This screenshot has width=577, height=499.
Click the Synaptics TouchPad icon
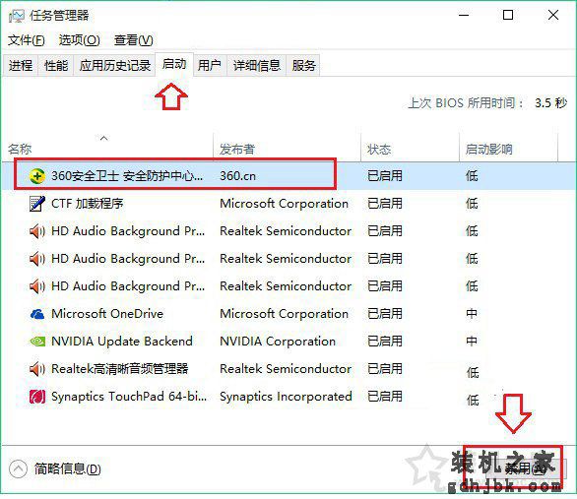36,397
